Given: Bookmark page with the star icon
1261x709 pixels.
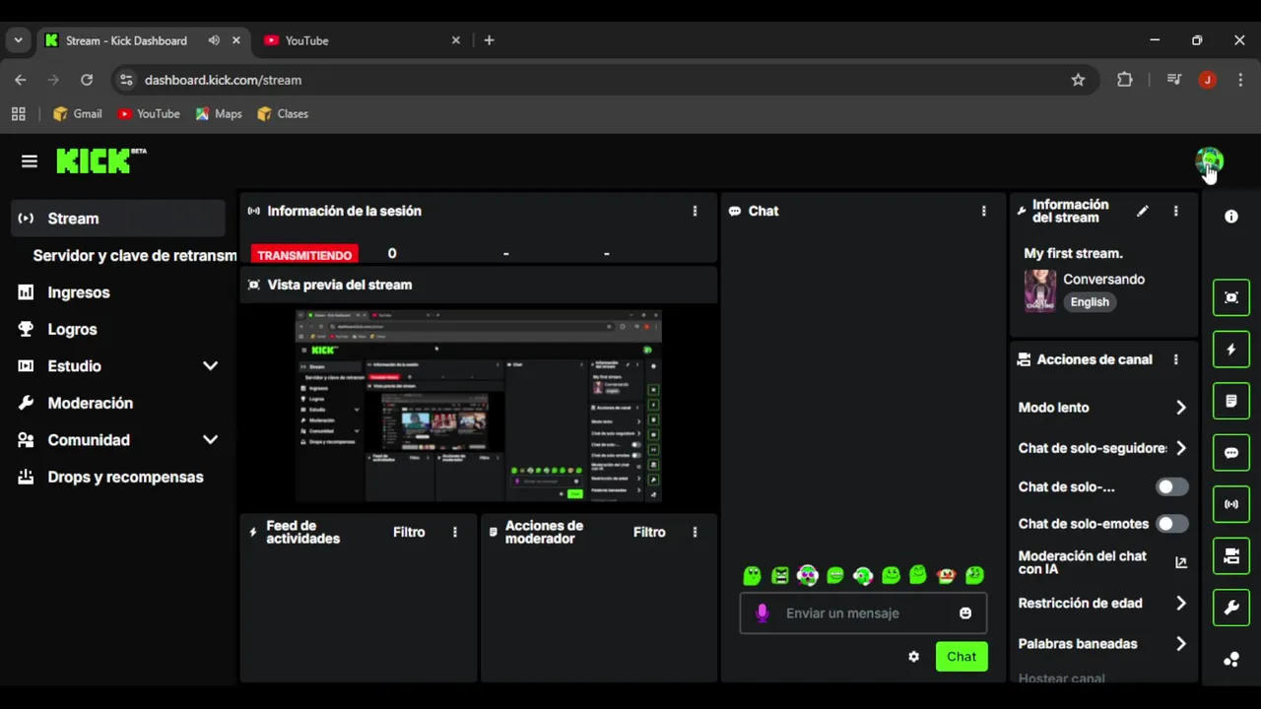Looking at the screenshot, I should click(1078, 80).
